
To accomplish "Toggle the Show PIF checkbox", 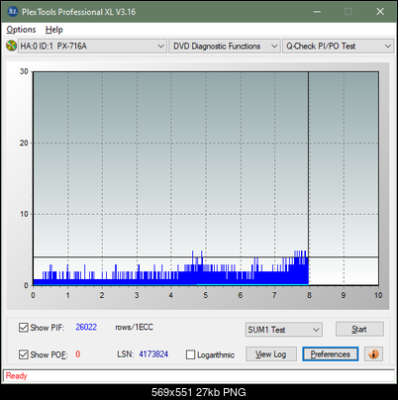I will (24, 328).
